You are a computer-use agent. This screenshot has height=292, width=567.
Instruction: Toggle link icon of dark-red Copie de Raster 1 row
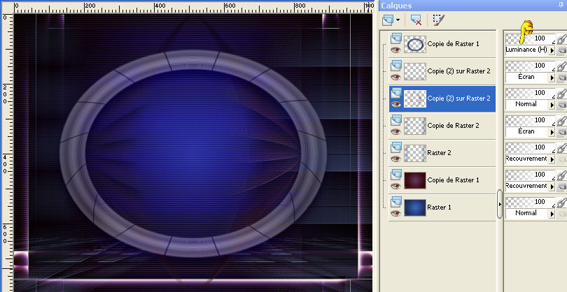click(561, 175)
